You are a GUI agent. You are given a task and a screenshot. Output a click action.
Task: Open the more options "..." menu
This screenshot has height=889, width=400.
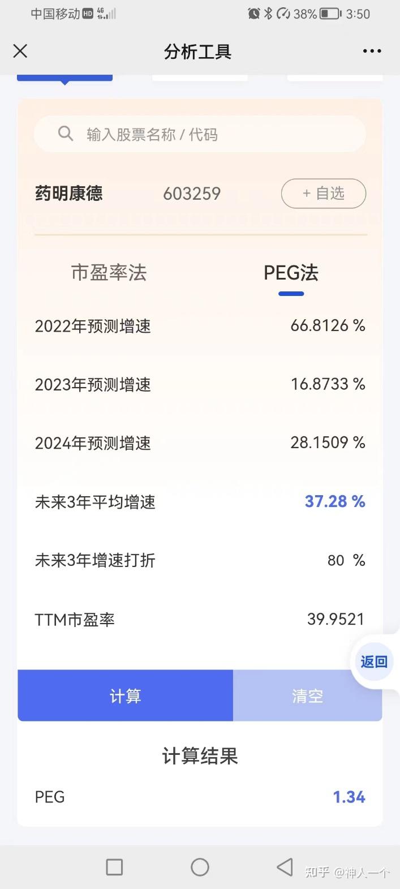tap(372, 51)
